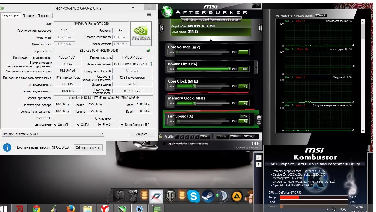This screenshot has height=212, width=376.
Task: Click the Power Limit slider handle
Action: click(229, 69)
